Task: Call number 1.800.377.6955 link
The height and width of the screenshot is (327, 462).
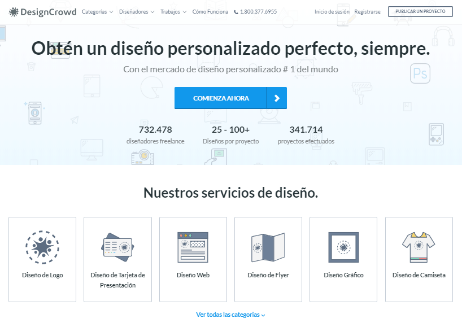Action: pos(259,12)
